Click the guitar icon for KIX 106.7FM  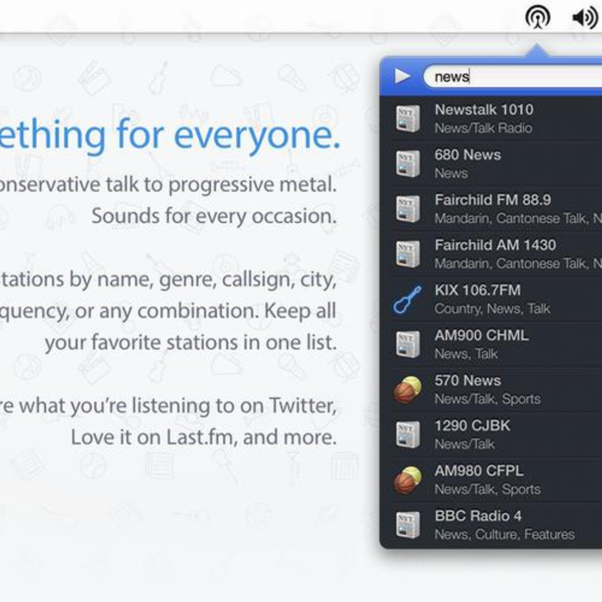click(x=407, y=299)
